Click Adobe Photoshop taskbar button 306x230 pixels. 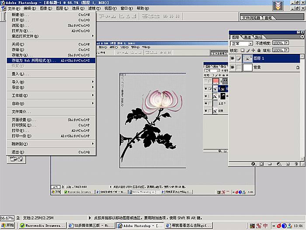point(140,226)
